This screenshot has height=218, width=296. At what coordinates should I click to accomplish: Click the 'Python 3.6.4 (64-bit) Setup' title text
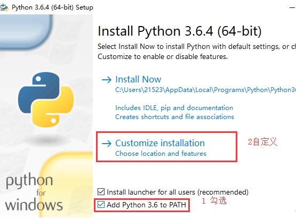click(x=52, y=7)
